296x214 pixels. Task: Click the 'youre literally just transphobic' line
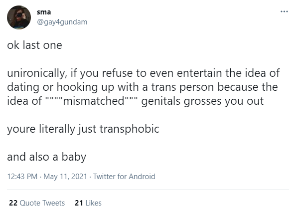click(x=83, y=129)
